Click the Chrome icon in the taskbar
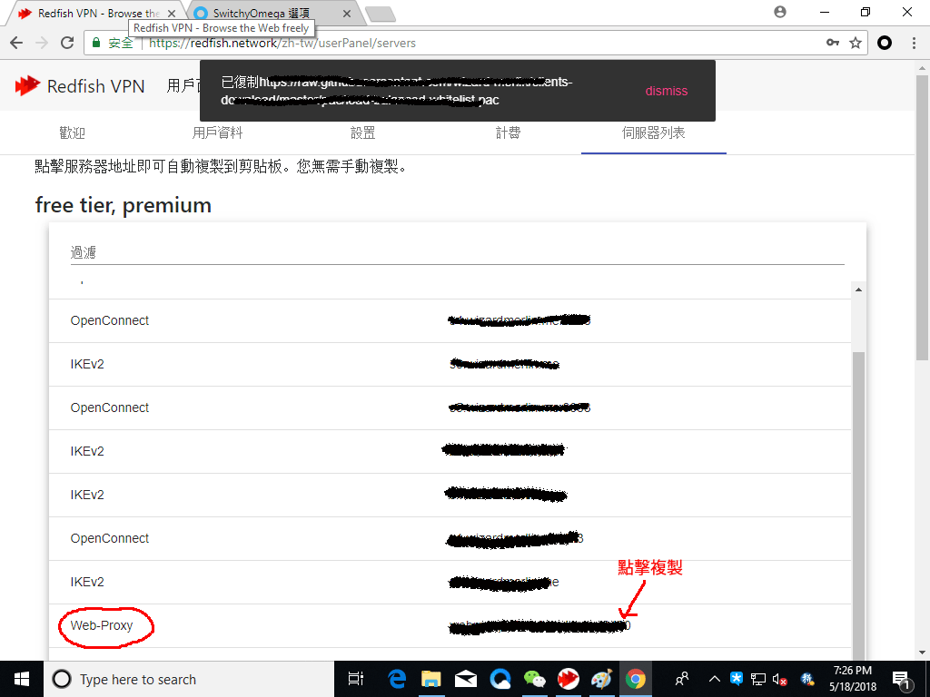 point(635,679)
